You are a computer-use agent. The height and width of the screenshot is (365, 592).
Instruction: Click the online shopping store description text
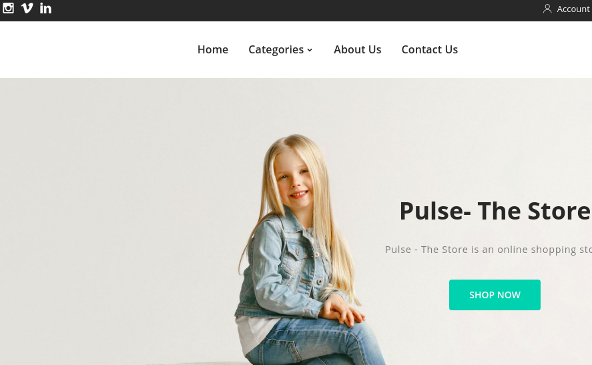(x=488, y=250)
